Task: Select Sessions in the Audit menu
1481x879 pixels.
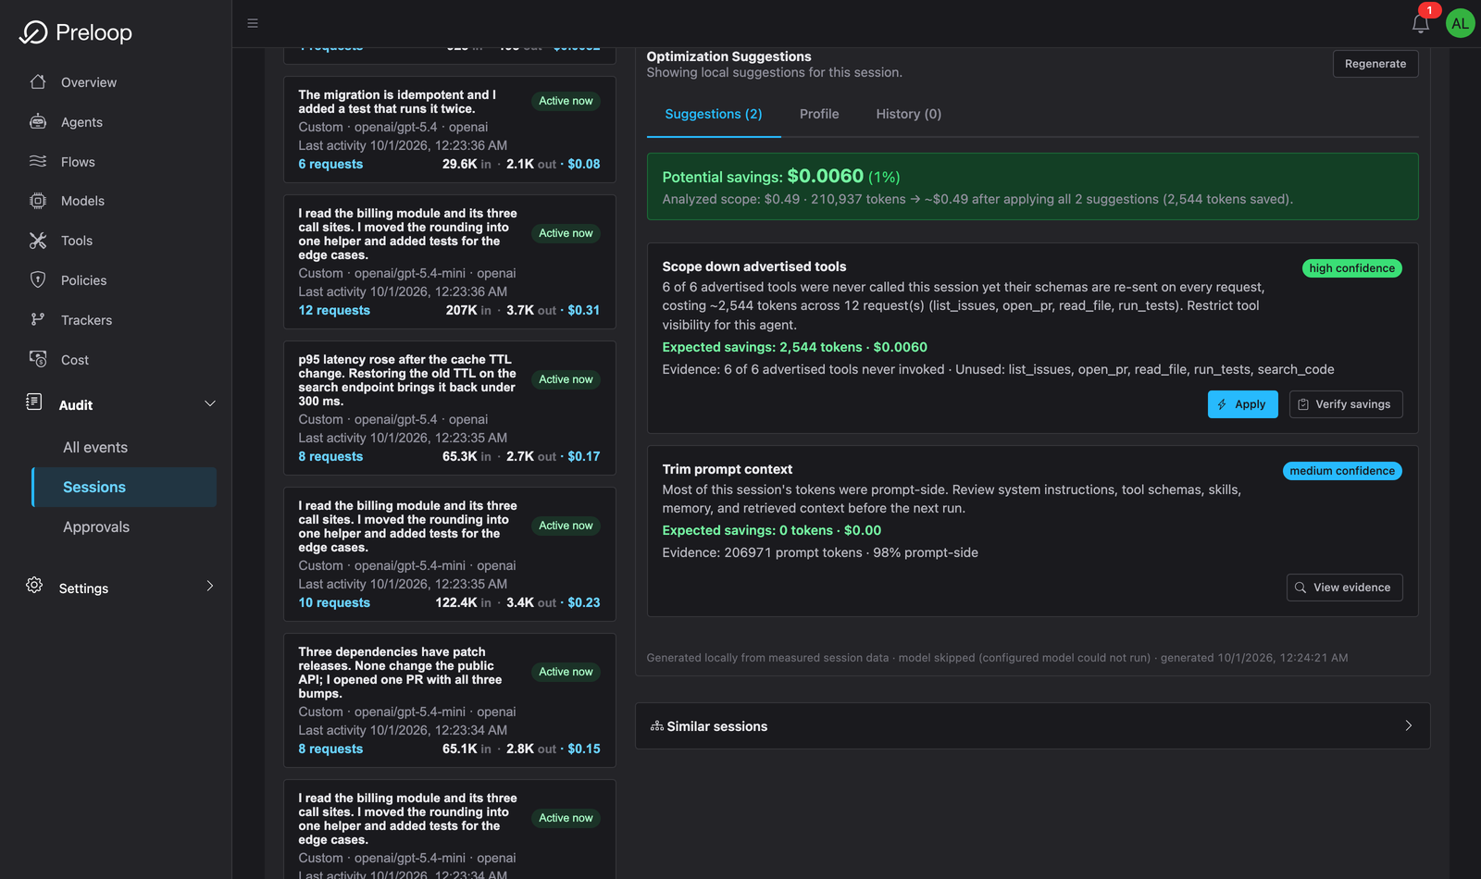Action: click(x=124, y=487)
